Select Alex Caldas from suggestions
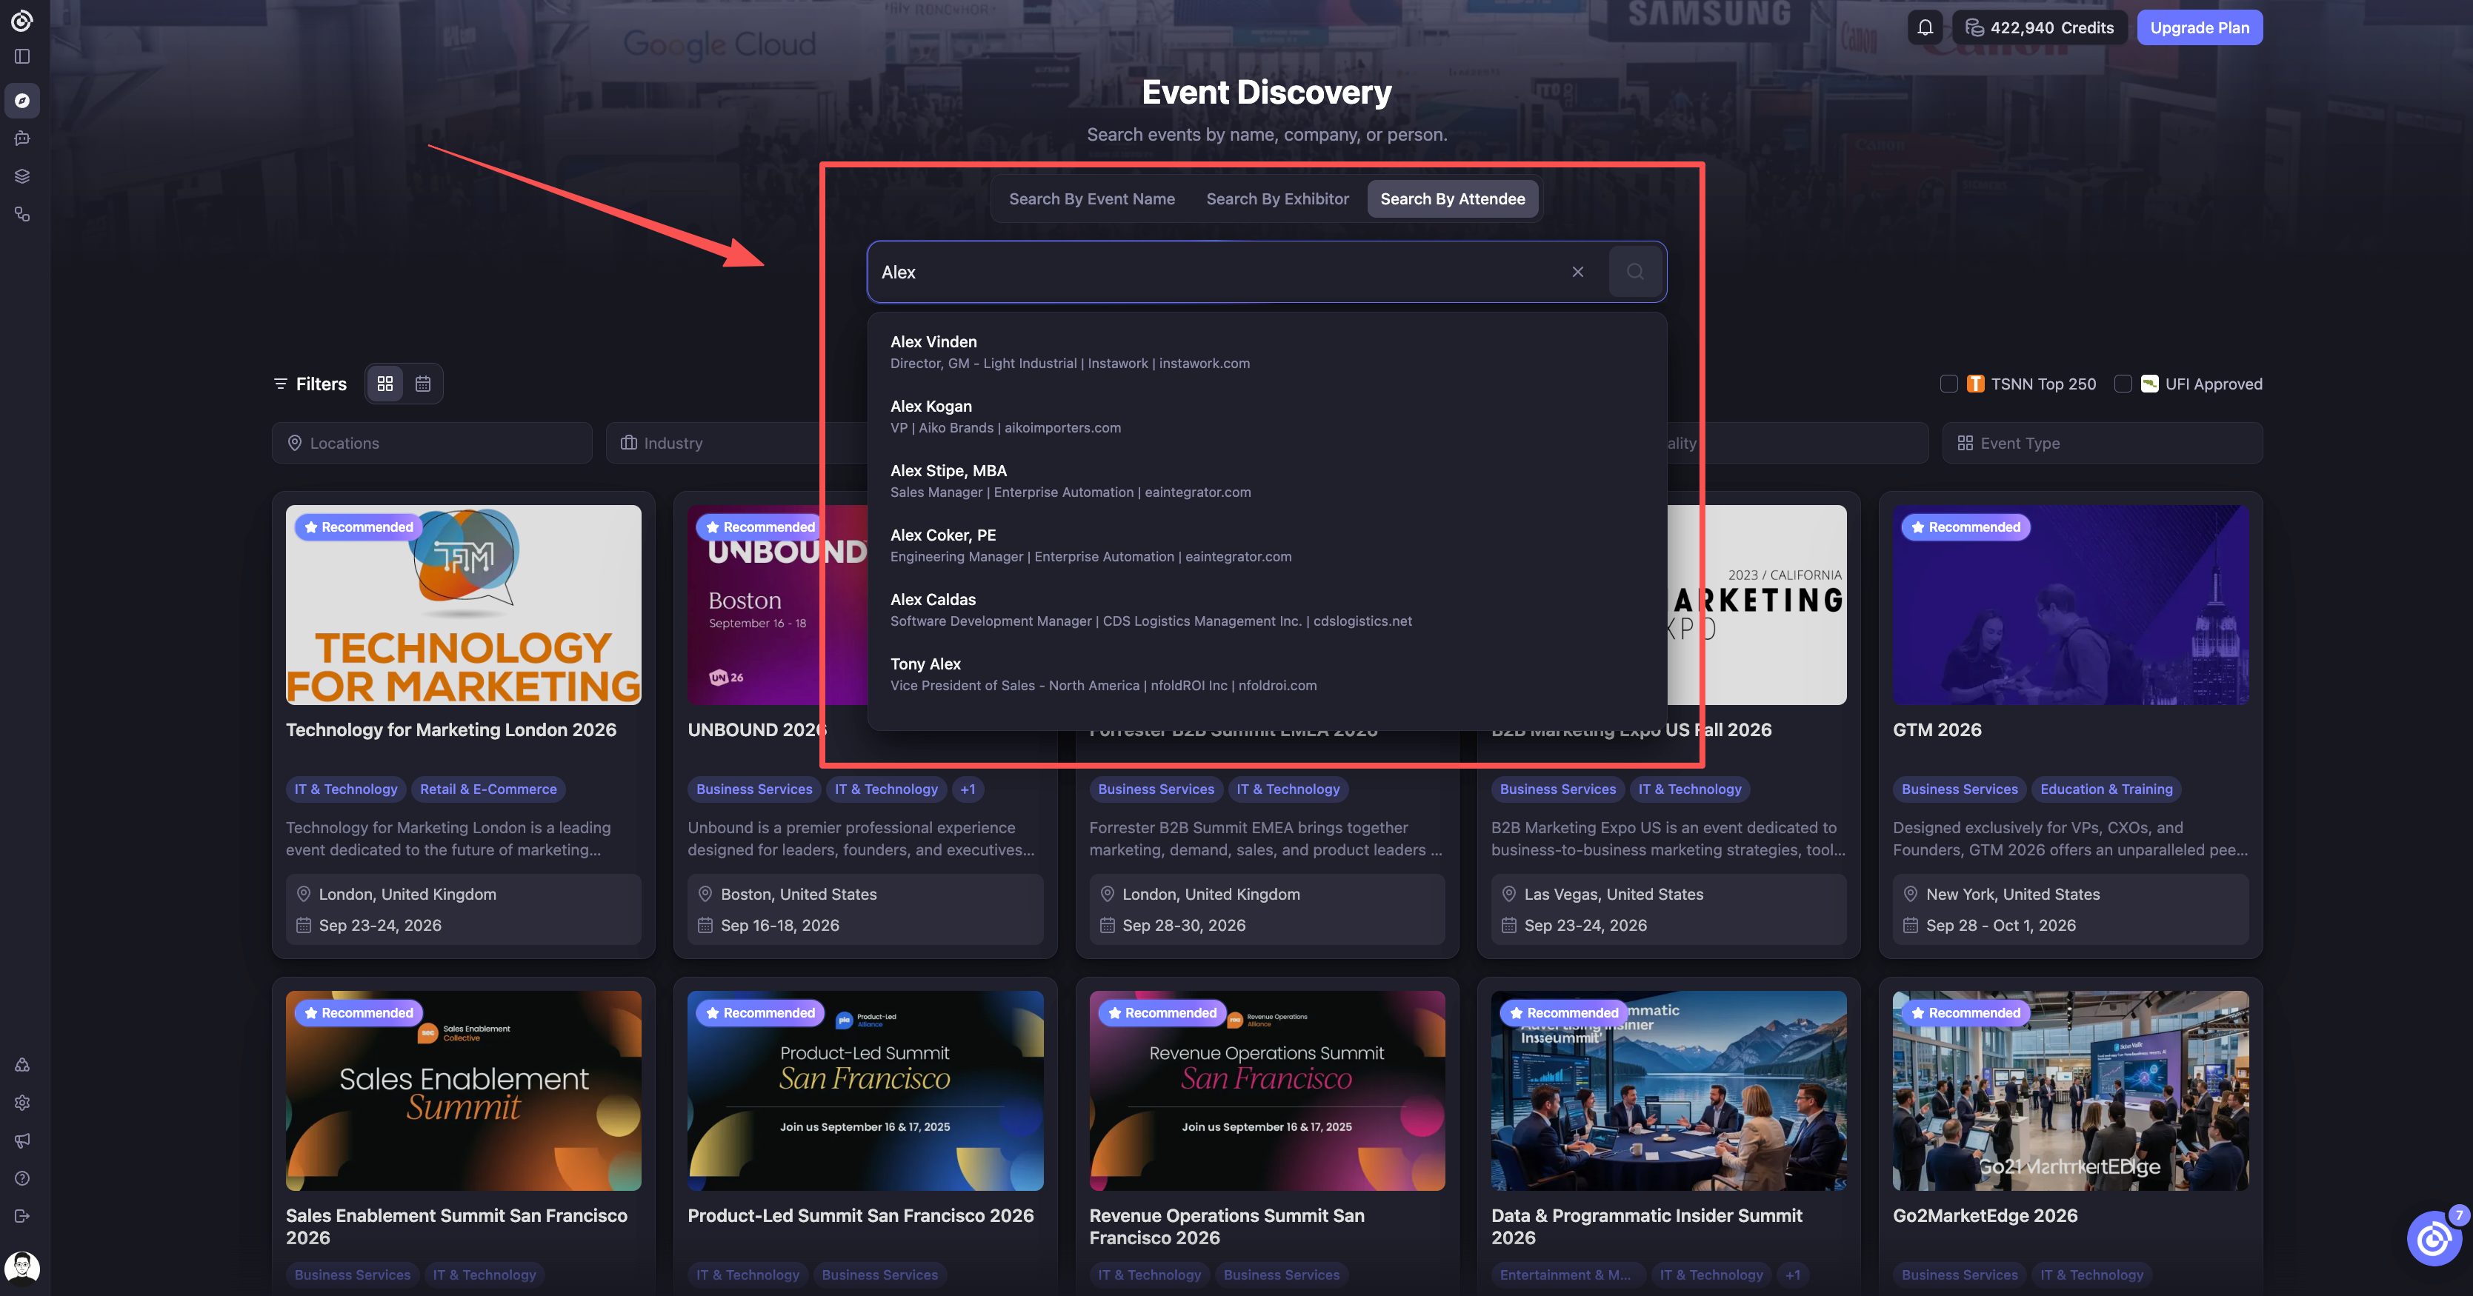The image size is (2473, 1296). (x=1267, y=609)
